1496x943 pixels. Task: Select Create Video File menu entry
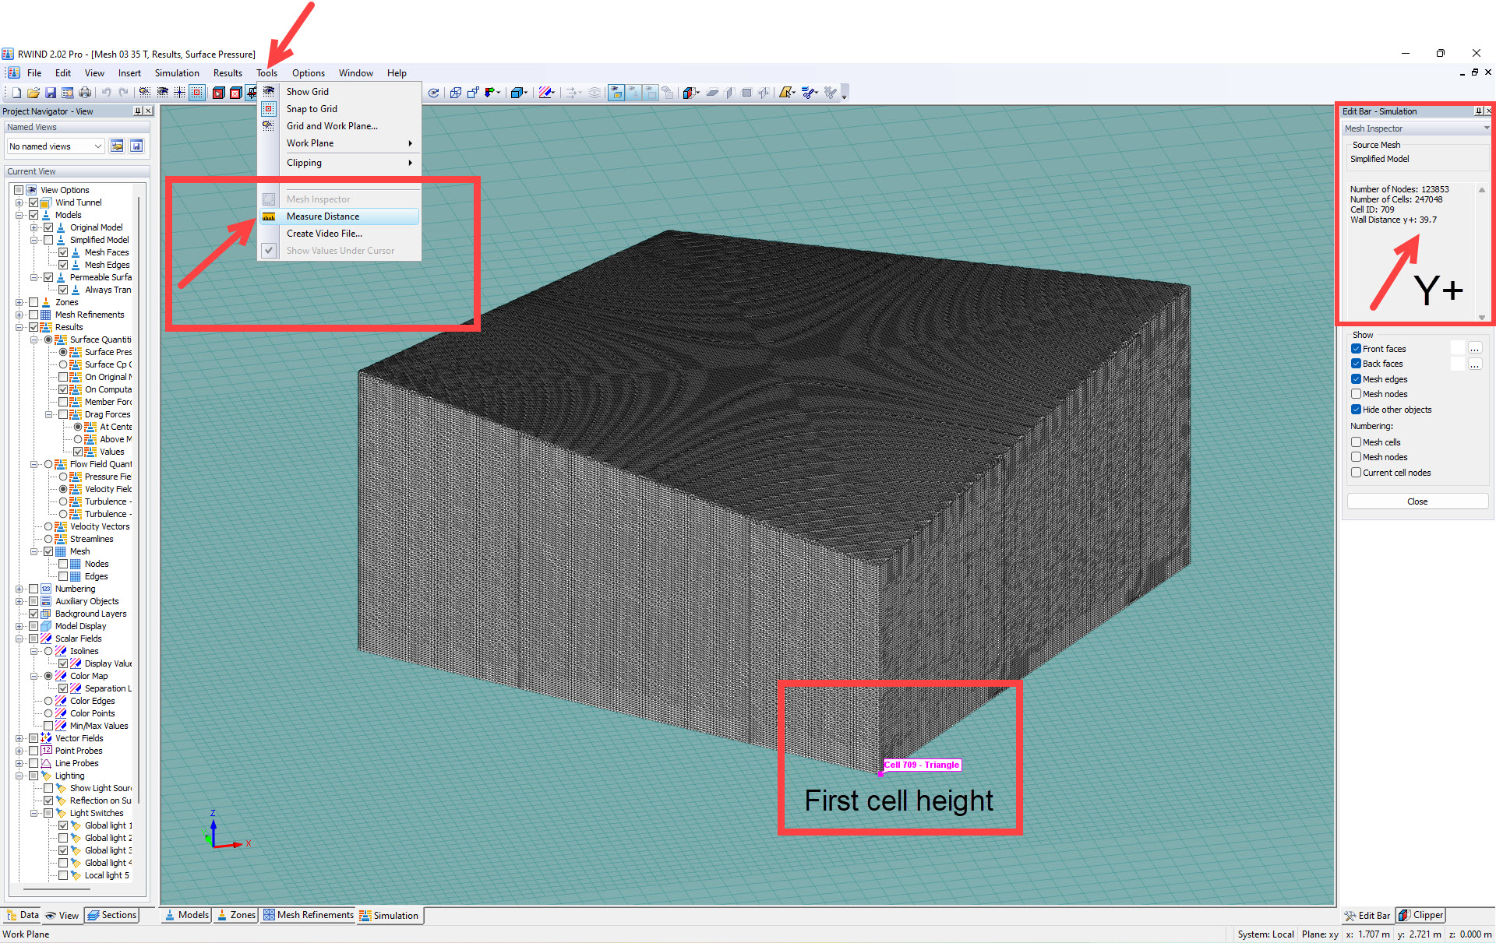(x=324, y=234)
